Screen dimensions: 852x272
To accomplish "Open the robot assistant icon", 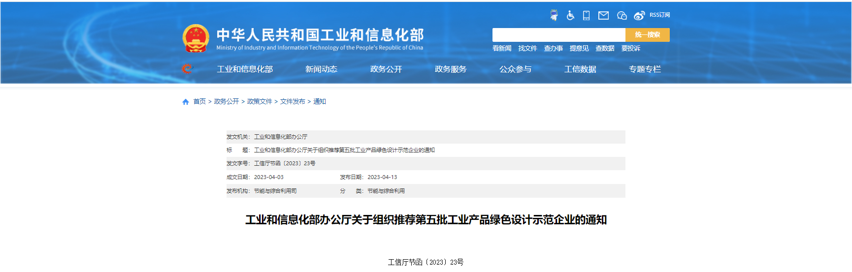I will [554, 15].
